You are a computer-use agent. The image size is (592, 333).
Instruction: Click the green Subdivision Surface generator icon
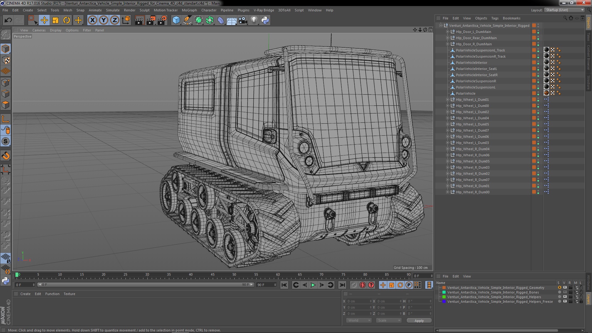pyautogui.click(x=199, y=20)
